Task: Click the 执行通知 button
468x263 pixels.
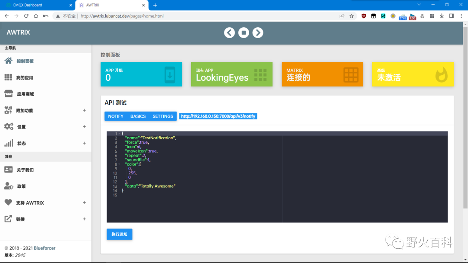Action: click(x=120, y=234)
